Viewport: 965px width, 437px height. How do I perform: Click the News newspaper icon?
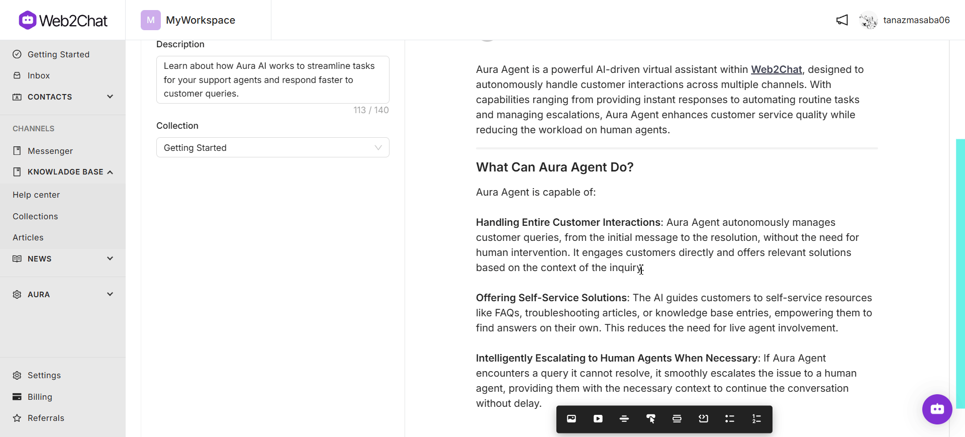(x=17, y=258)
